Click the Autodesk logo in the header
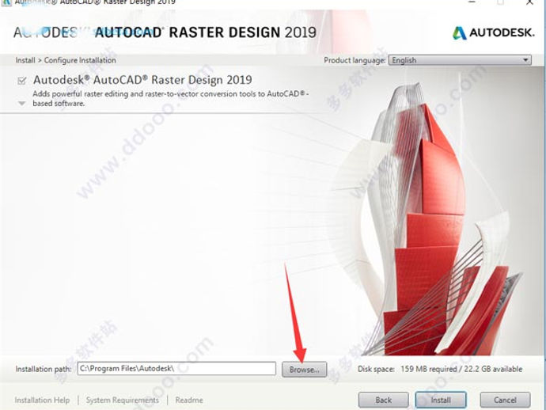 (x=493, y=32)
